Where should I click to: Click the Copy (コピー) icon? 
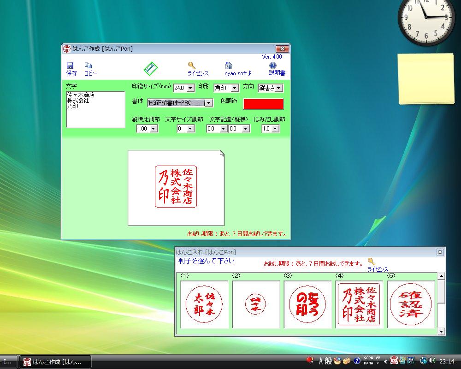click(89, 66)
